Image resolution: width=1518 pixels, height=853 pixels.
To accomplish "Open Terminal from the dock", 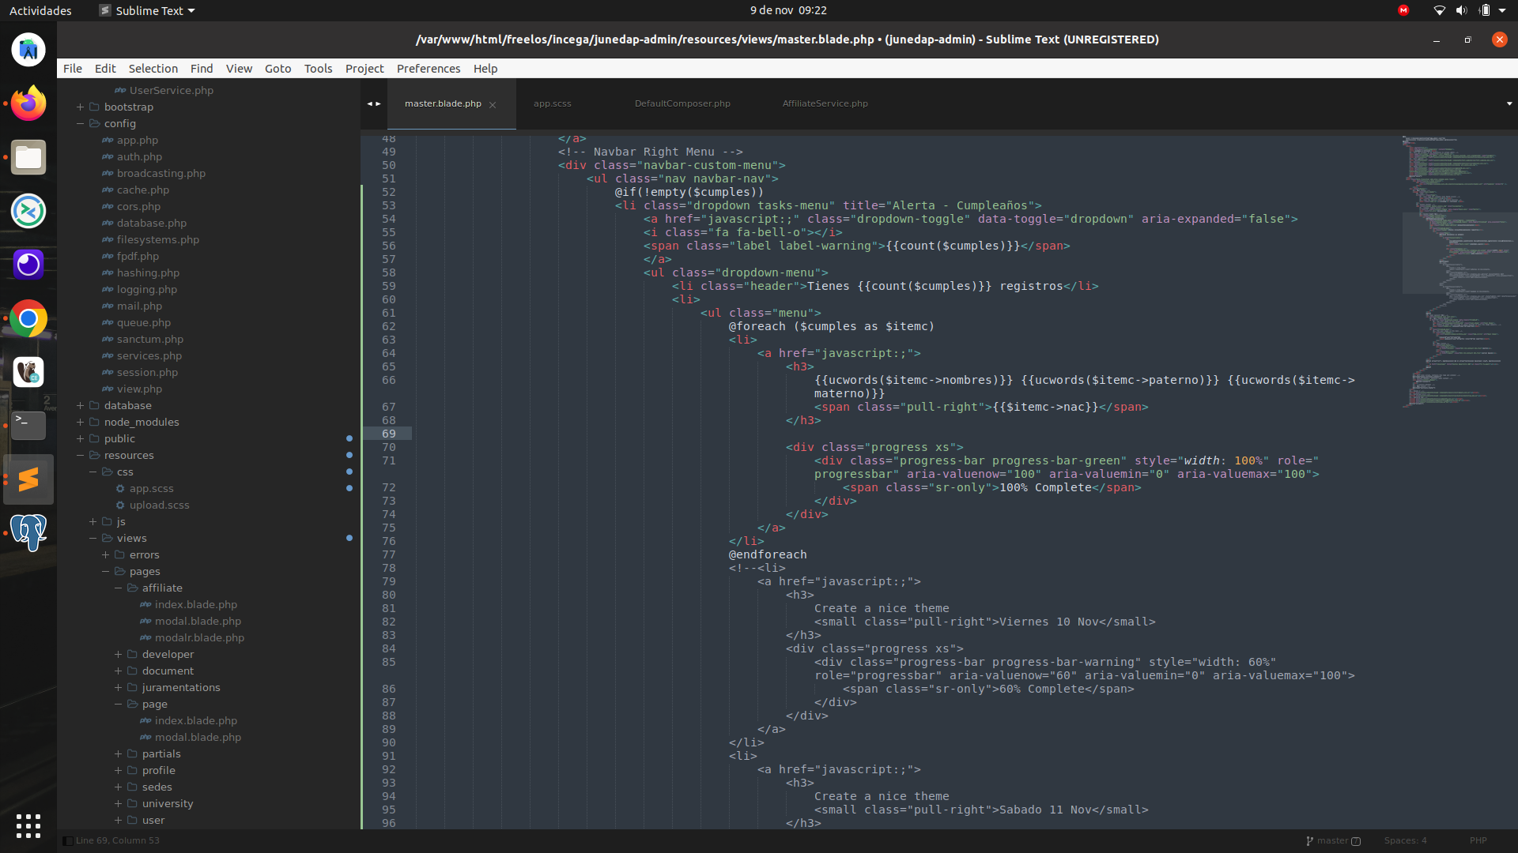I will click(x=28, y=425).
